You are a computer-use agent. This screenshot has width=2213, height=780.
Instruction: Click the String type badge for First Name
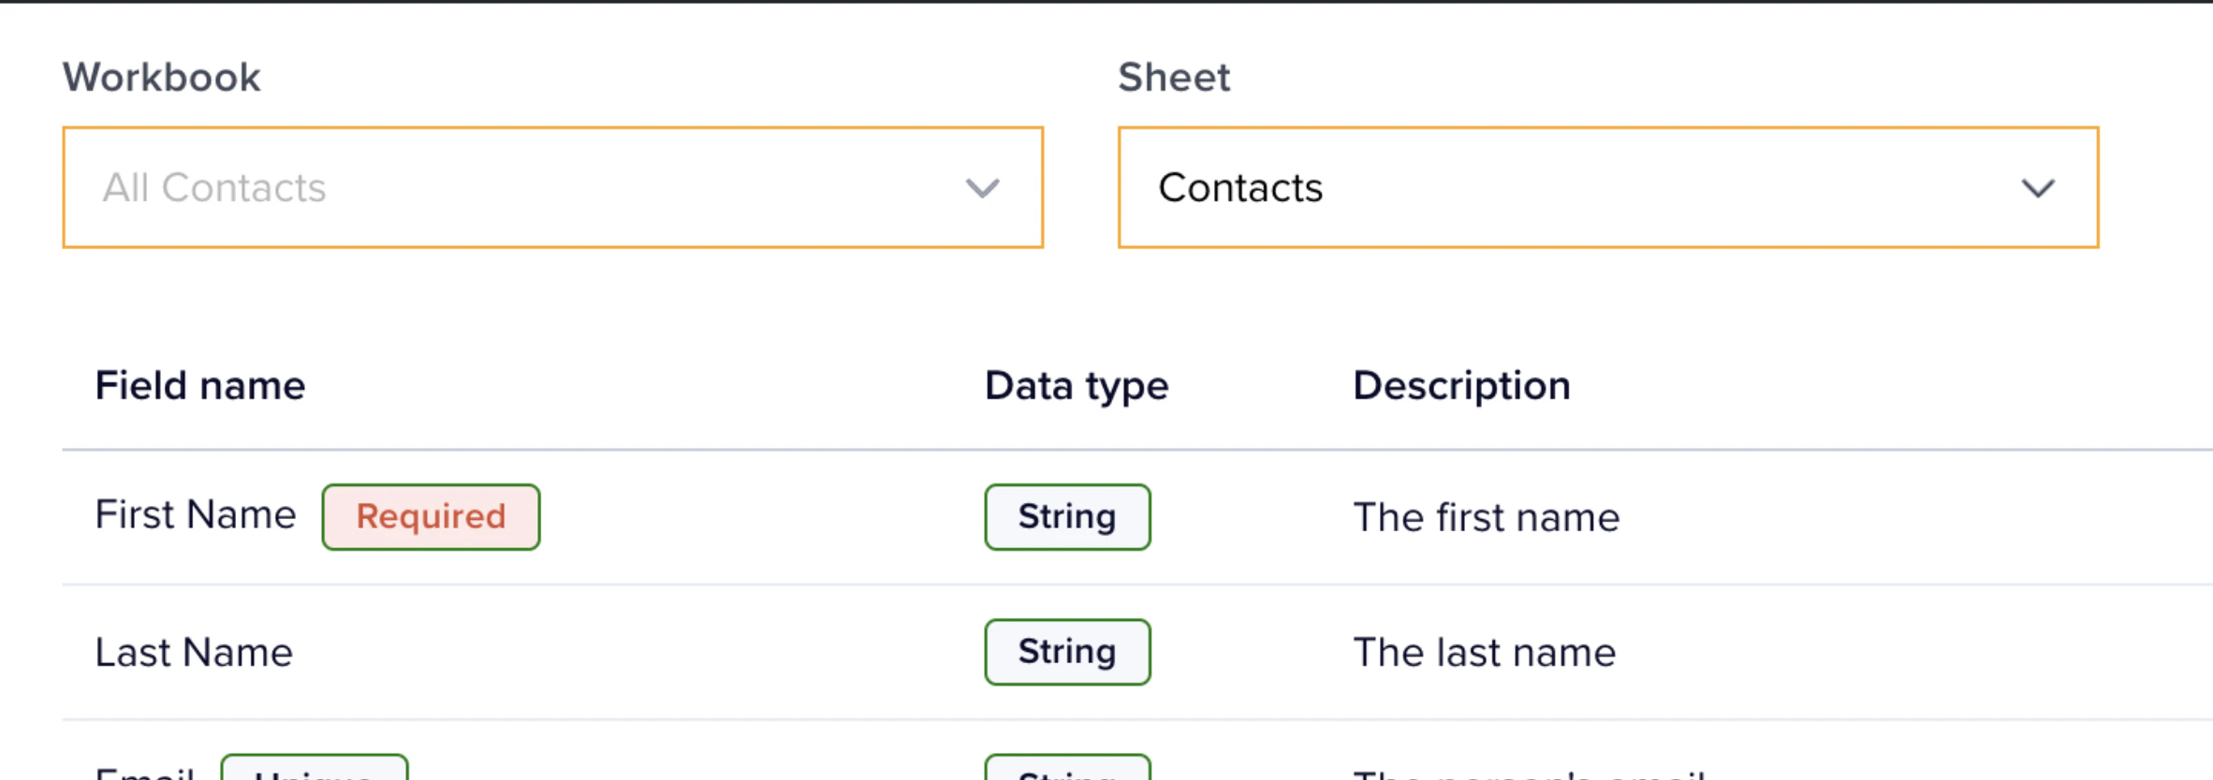pyautogui.click(x=1067, y=516)
